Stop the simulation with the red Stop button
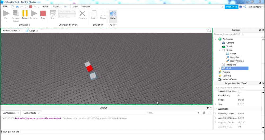The height and width of the screenshot is (140, 265). tap(43, 15)
